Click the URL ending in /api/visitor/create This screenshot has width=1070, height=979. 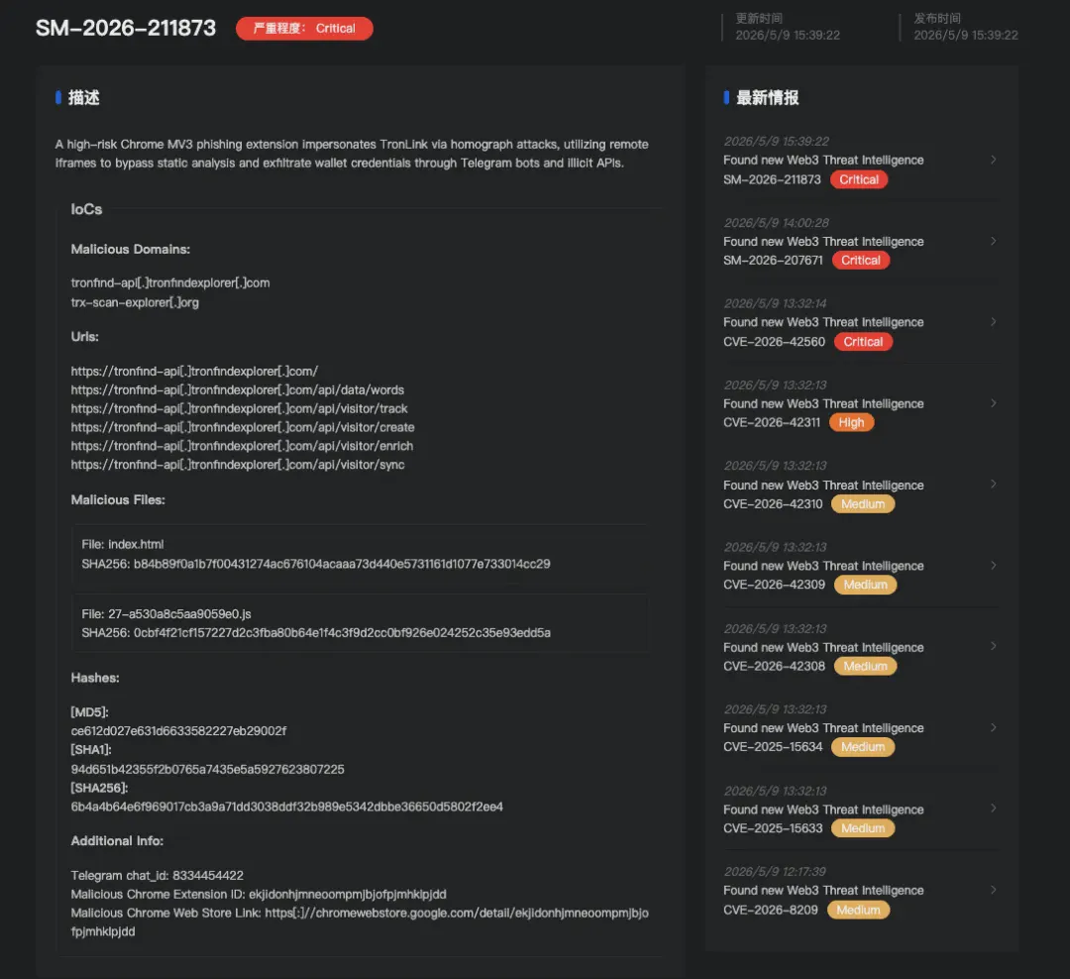click(x=243, y=427)
